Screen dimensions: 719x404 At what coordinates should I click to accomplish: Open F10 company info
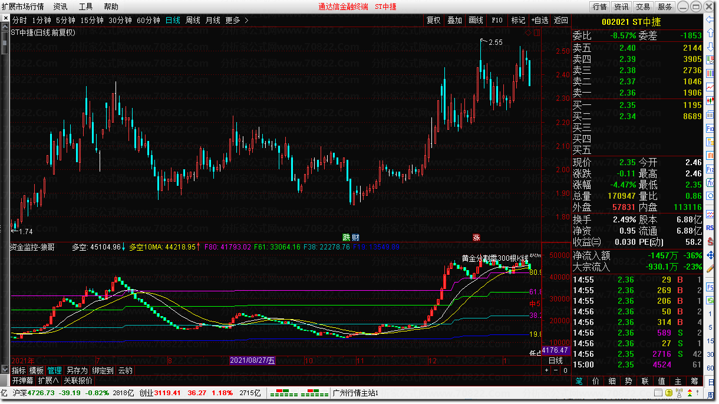coord(497,20)
